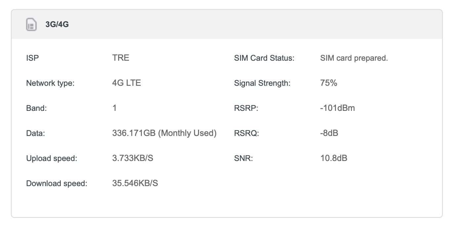Select the 336.171GB monthly data usage value
Viewport: 451px width, 227px height.
coord(164,133)
